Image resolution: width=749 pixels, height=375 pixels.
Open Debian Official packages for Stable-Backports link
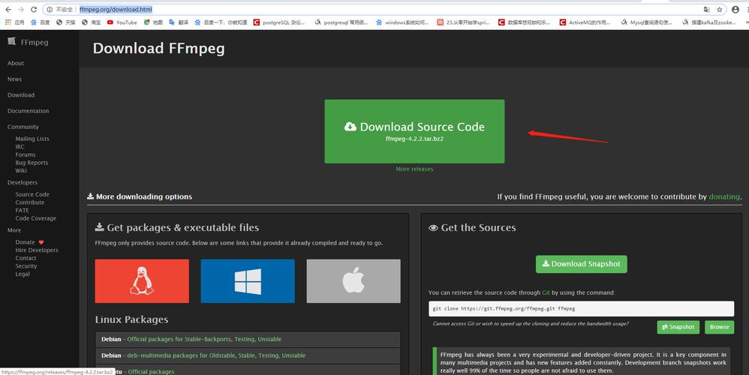coord(204,339)
